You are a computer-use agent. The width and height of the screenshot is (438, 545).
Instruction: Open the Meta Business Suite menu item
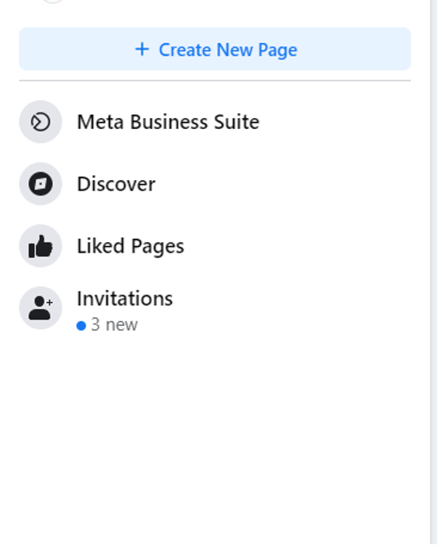215,122
